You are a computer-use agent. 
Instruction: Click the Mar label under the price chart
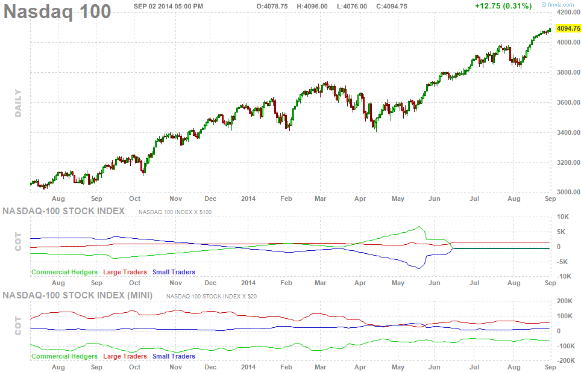[320, 199]
